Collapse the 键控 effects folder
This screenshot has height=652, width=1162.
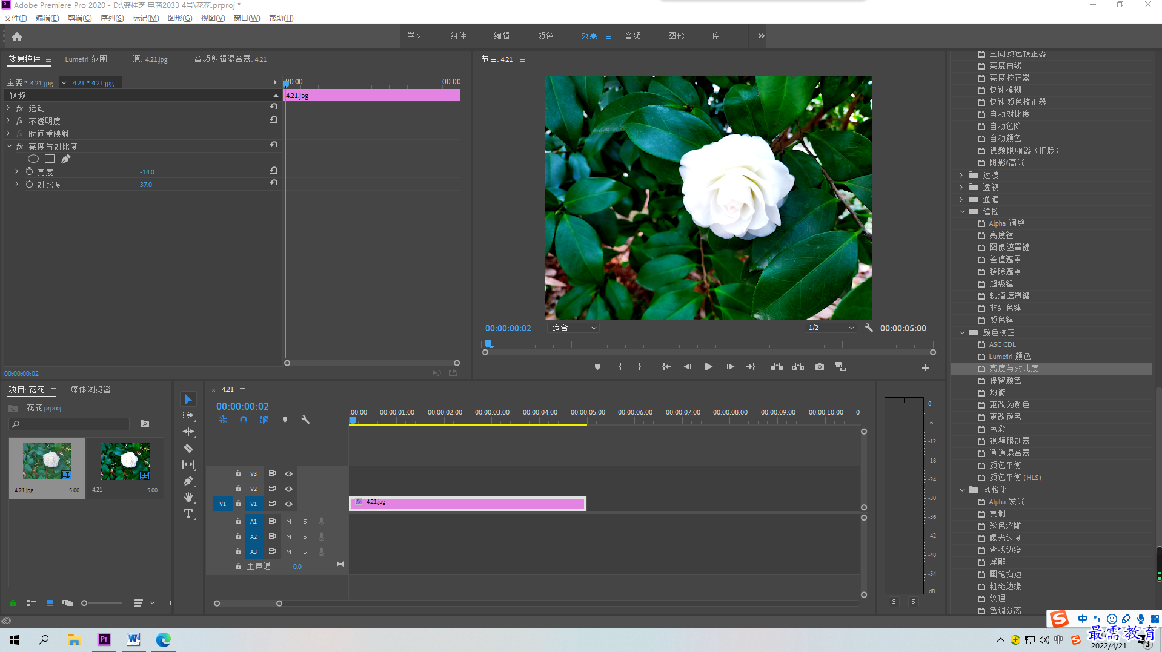pos(962,211)
